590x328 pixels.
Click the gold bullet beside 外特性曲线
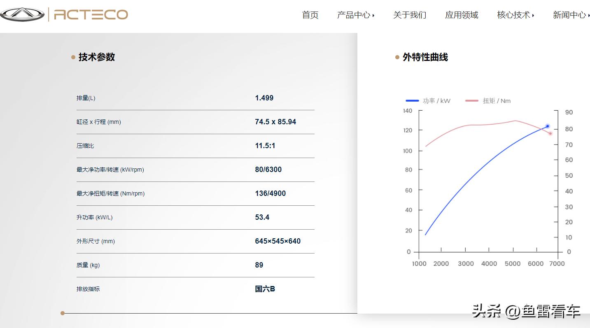pyautogui.click(x=397, y=57)
